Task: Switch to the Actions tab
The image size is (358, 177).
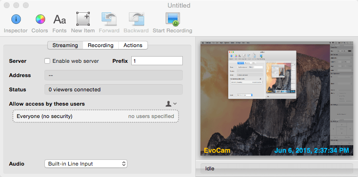Action: 133,45
